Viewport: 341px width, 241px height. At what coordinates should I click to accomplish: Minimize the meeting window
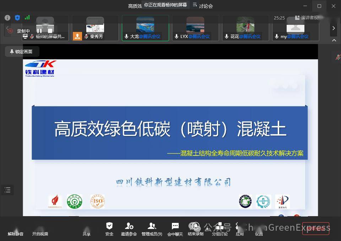(305, 6)
